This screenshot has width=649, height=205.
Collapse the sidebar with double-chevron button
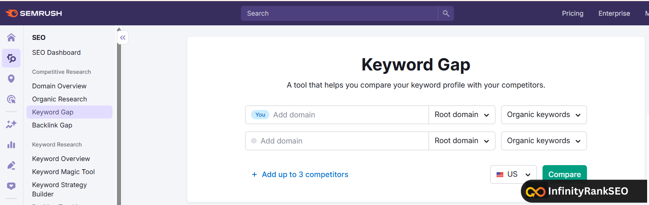pyautogui.click(x=123, y=38)
